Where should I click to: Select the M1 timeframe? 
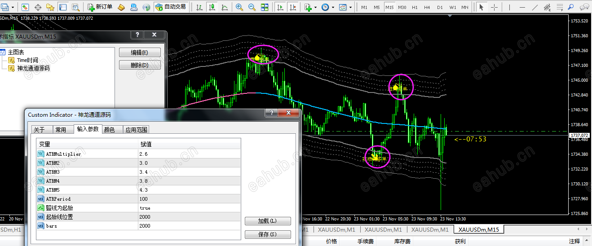[x=364, y=7]
